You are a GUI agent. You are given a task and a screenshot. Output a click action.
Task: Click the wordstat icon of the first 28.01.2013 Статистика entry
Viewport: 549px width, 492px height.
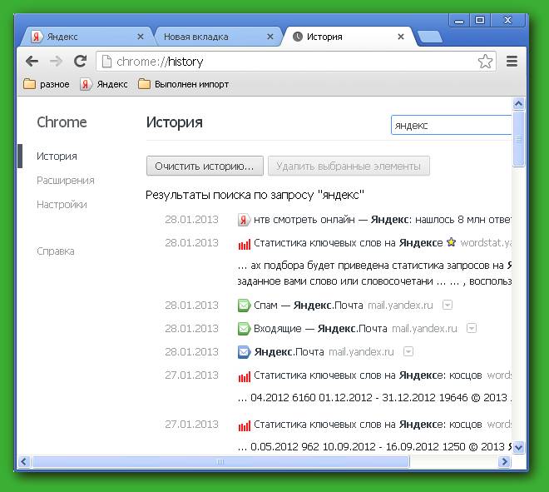coord(244,244)
